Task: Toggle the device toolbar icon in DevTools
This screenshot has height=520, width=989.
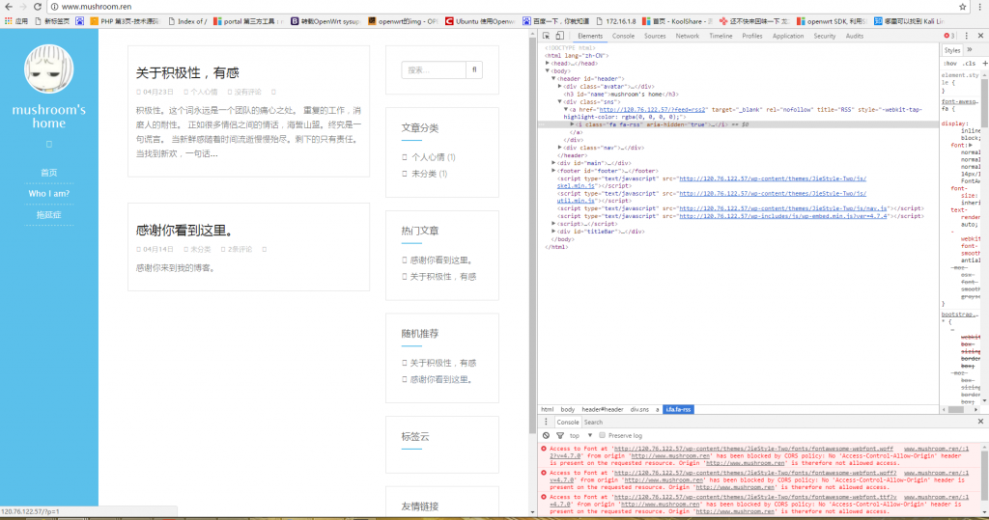Action: tap(560, 36)
